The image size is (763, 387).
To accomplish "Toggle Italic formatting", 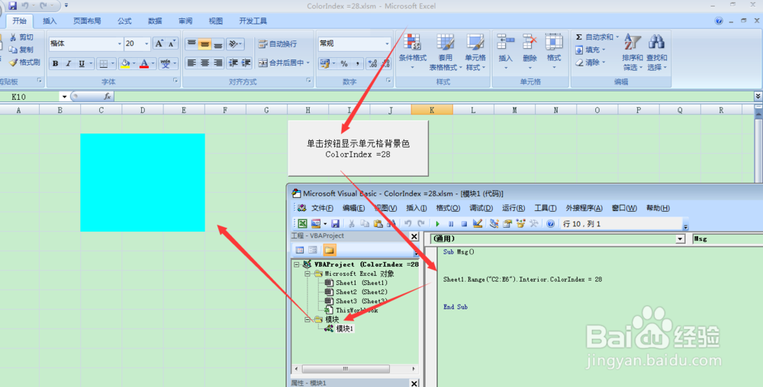I will tap(69, 63).
